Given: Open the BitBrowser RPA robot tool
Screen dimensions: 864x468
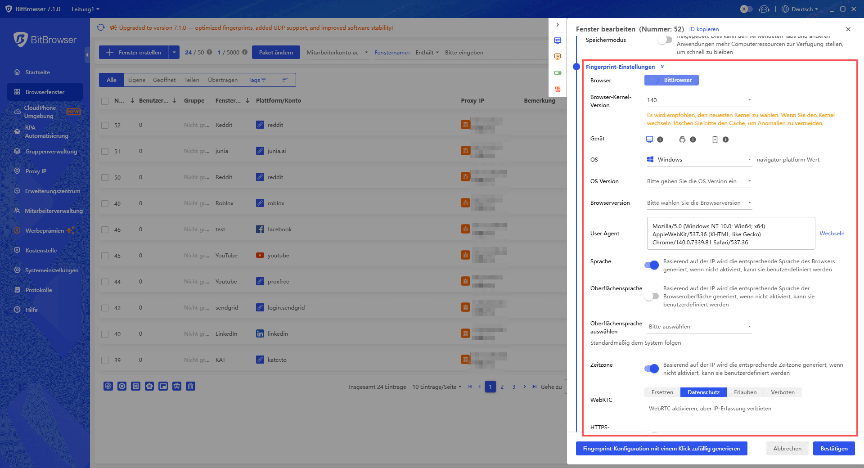Looking at the screenshot, I should pos(150,386).
